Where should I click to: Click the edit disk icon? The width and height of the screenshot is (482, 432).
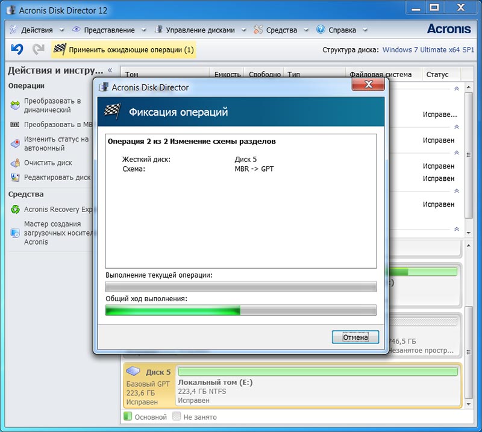tap(15, 177)
